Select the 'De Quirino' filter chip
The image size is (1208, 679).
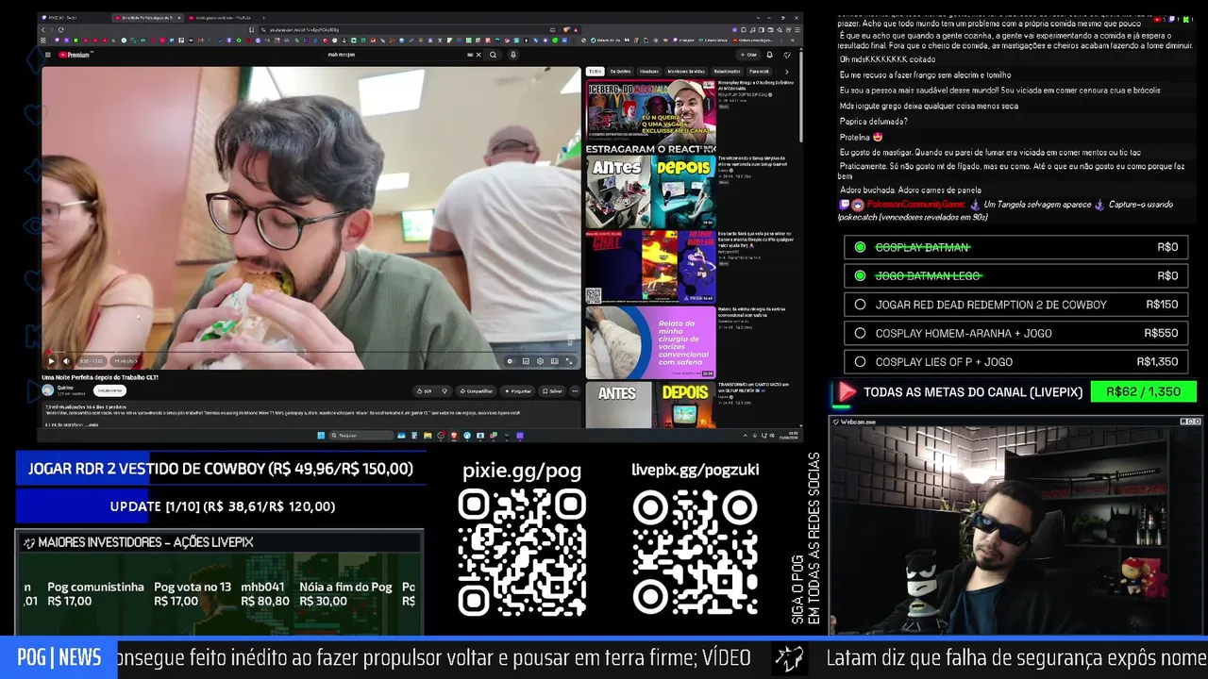click(620, 71)
